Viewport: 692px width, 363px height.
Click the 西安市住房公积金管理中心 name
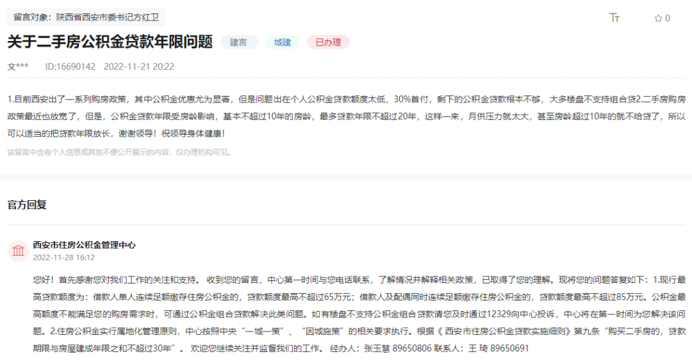(x=85, y=245)
